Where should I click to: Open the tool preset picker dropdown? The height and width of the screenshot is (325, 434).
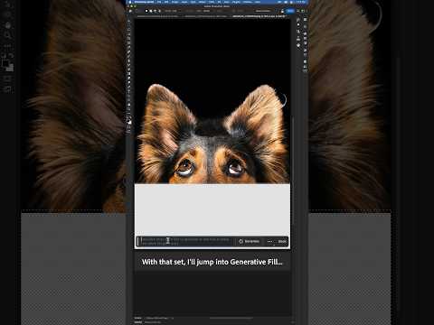[137, 11]
